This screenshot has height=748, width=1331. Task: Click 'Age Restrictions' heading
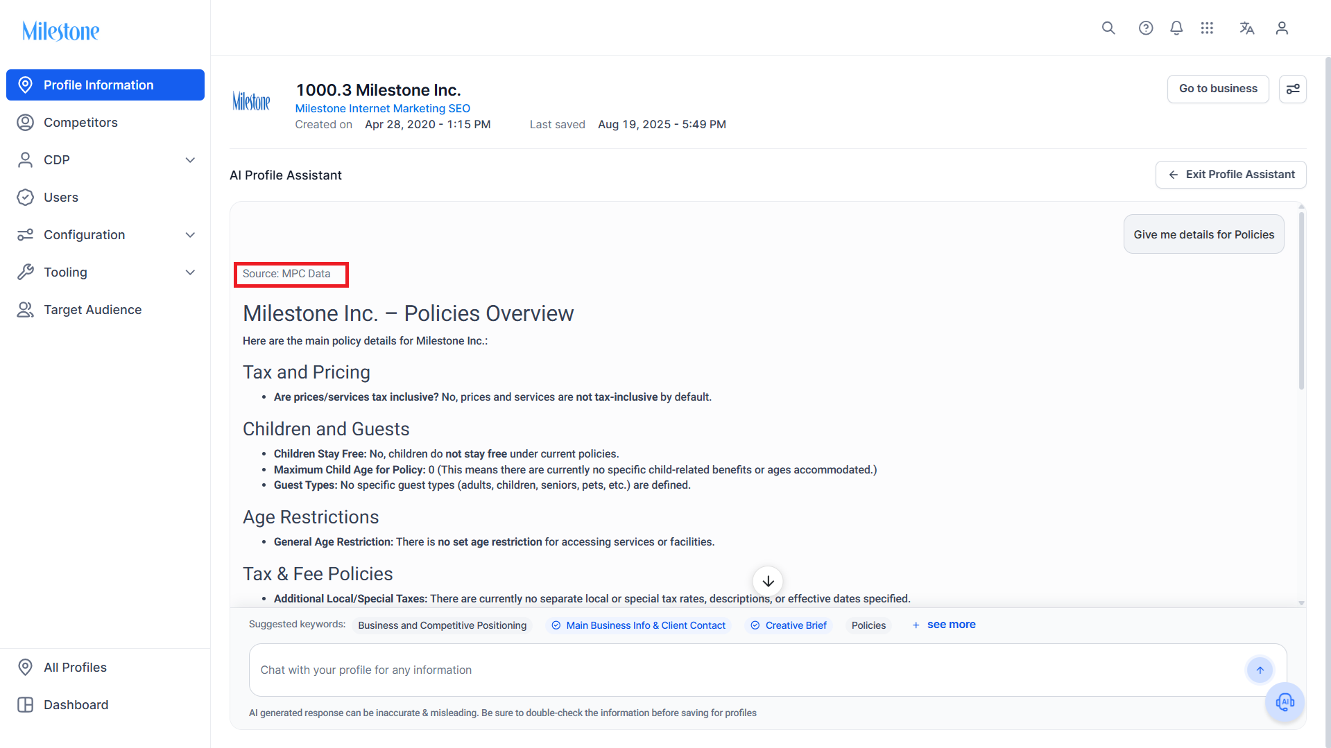(311, 517)
